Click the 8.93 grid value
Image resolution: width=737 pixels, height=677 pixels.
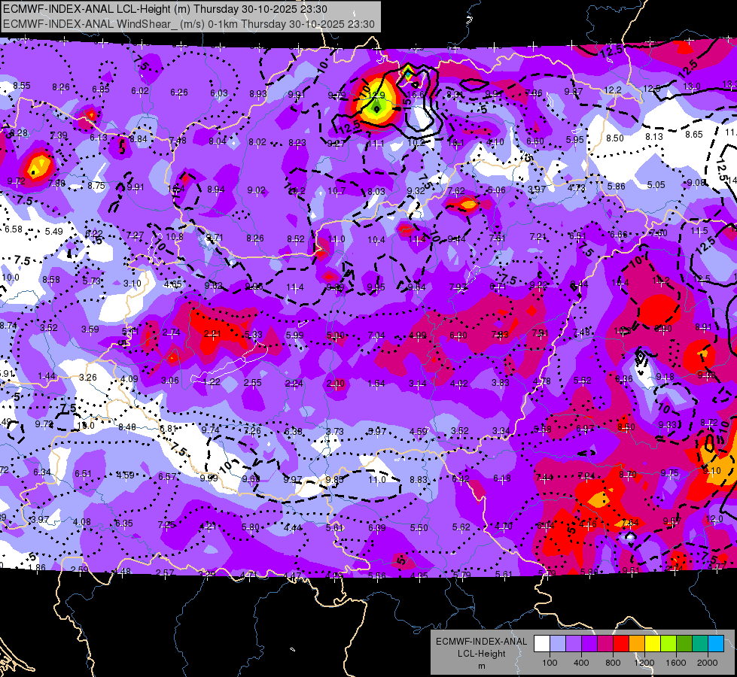pos(258,94)
